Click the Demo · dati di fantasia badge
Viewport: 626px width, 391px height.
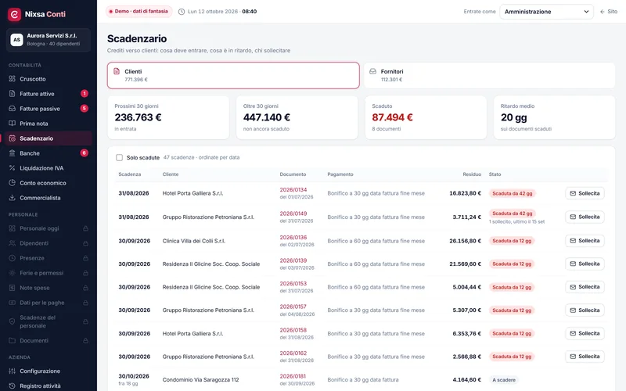[x=139, y=12]
